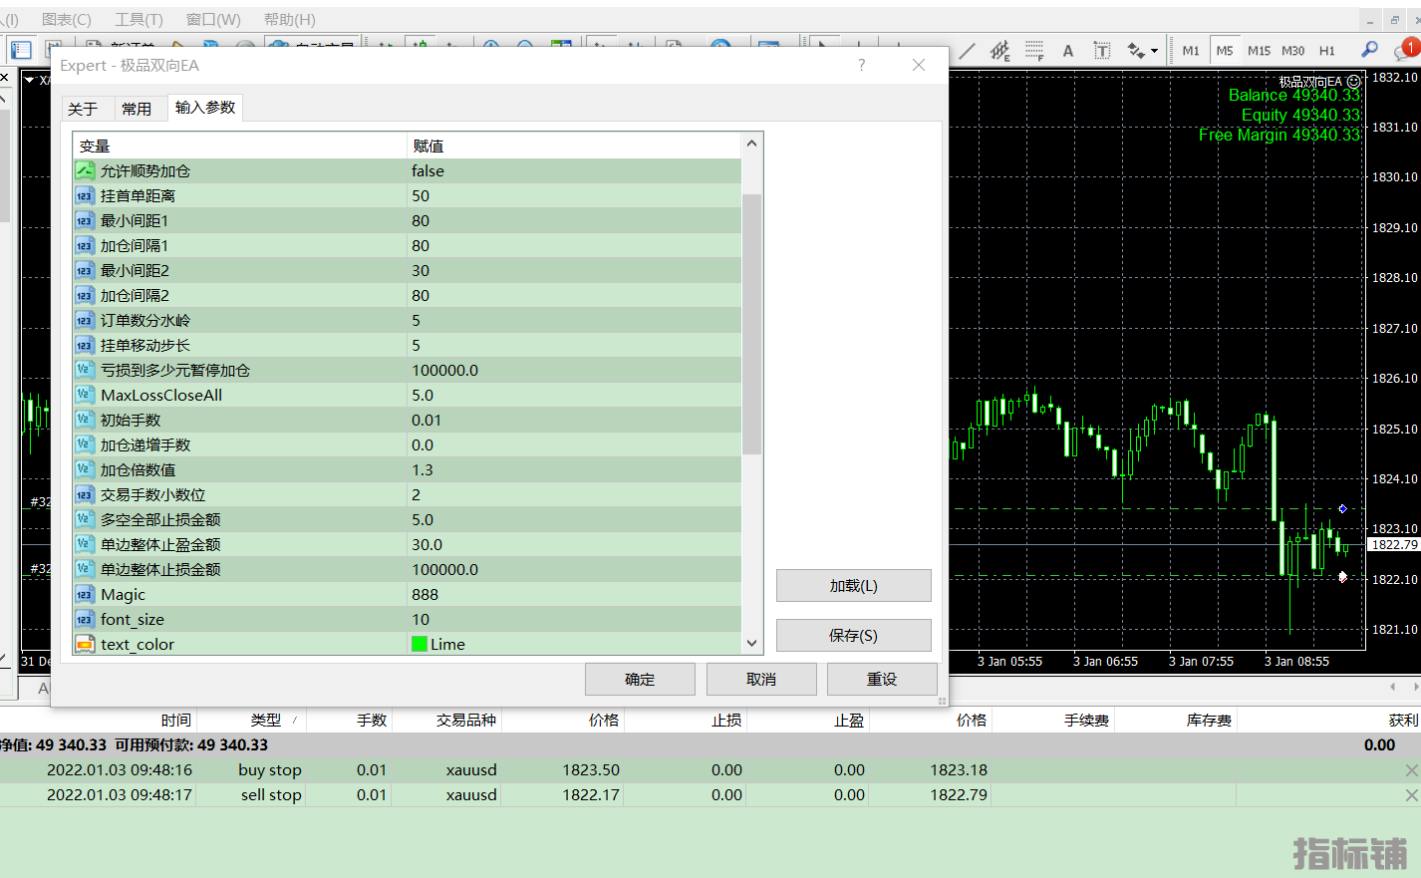Select the arrows objects tool
1421x878 pixels.
point(1135,51)
